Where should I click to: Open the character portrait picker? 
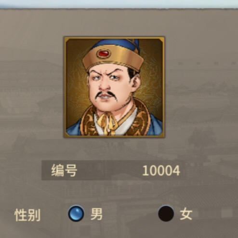pyautogui.click(x=114, y=87)
